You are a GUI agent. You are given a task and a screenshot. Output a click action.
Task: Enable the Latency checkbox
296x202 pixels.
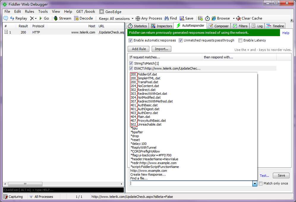(240, 40)
